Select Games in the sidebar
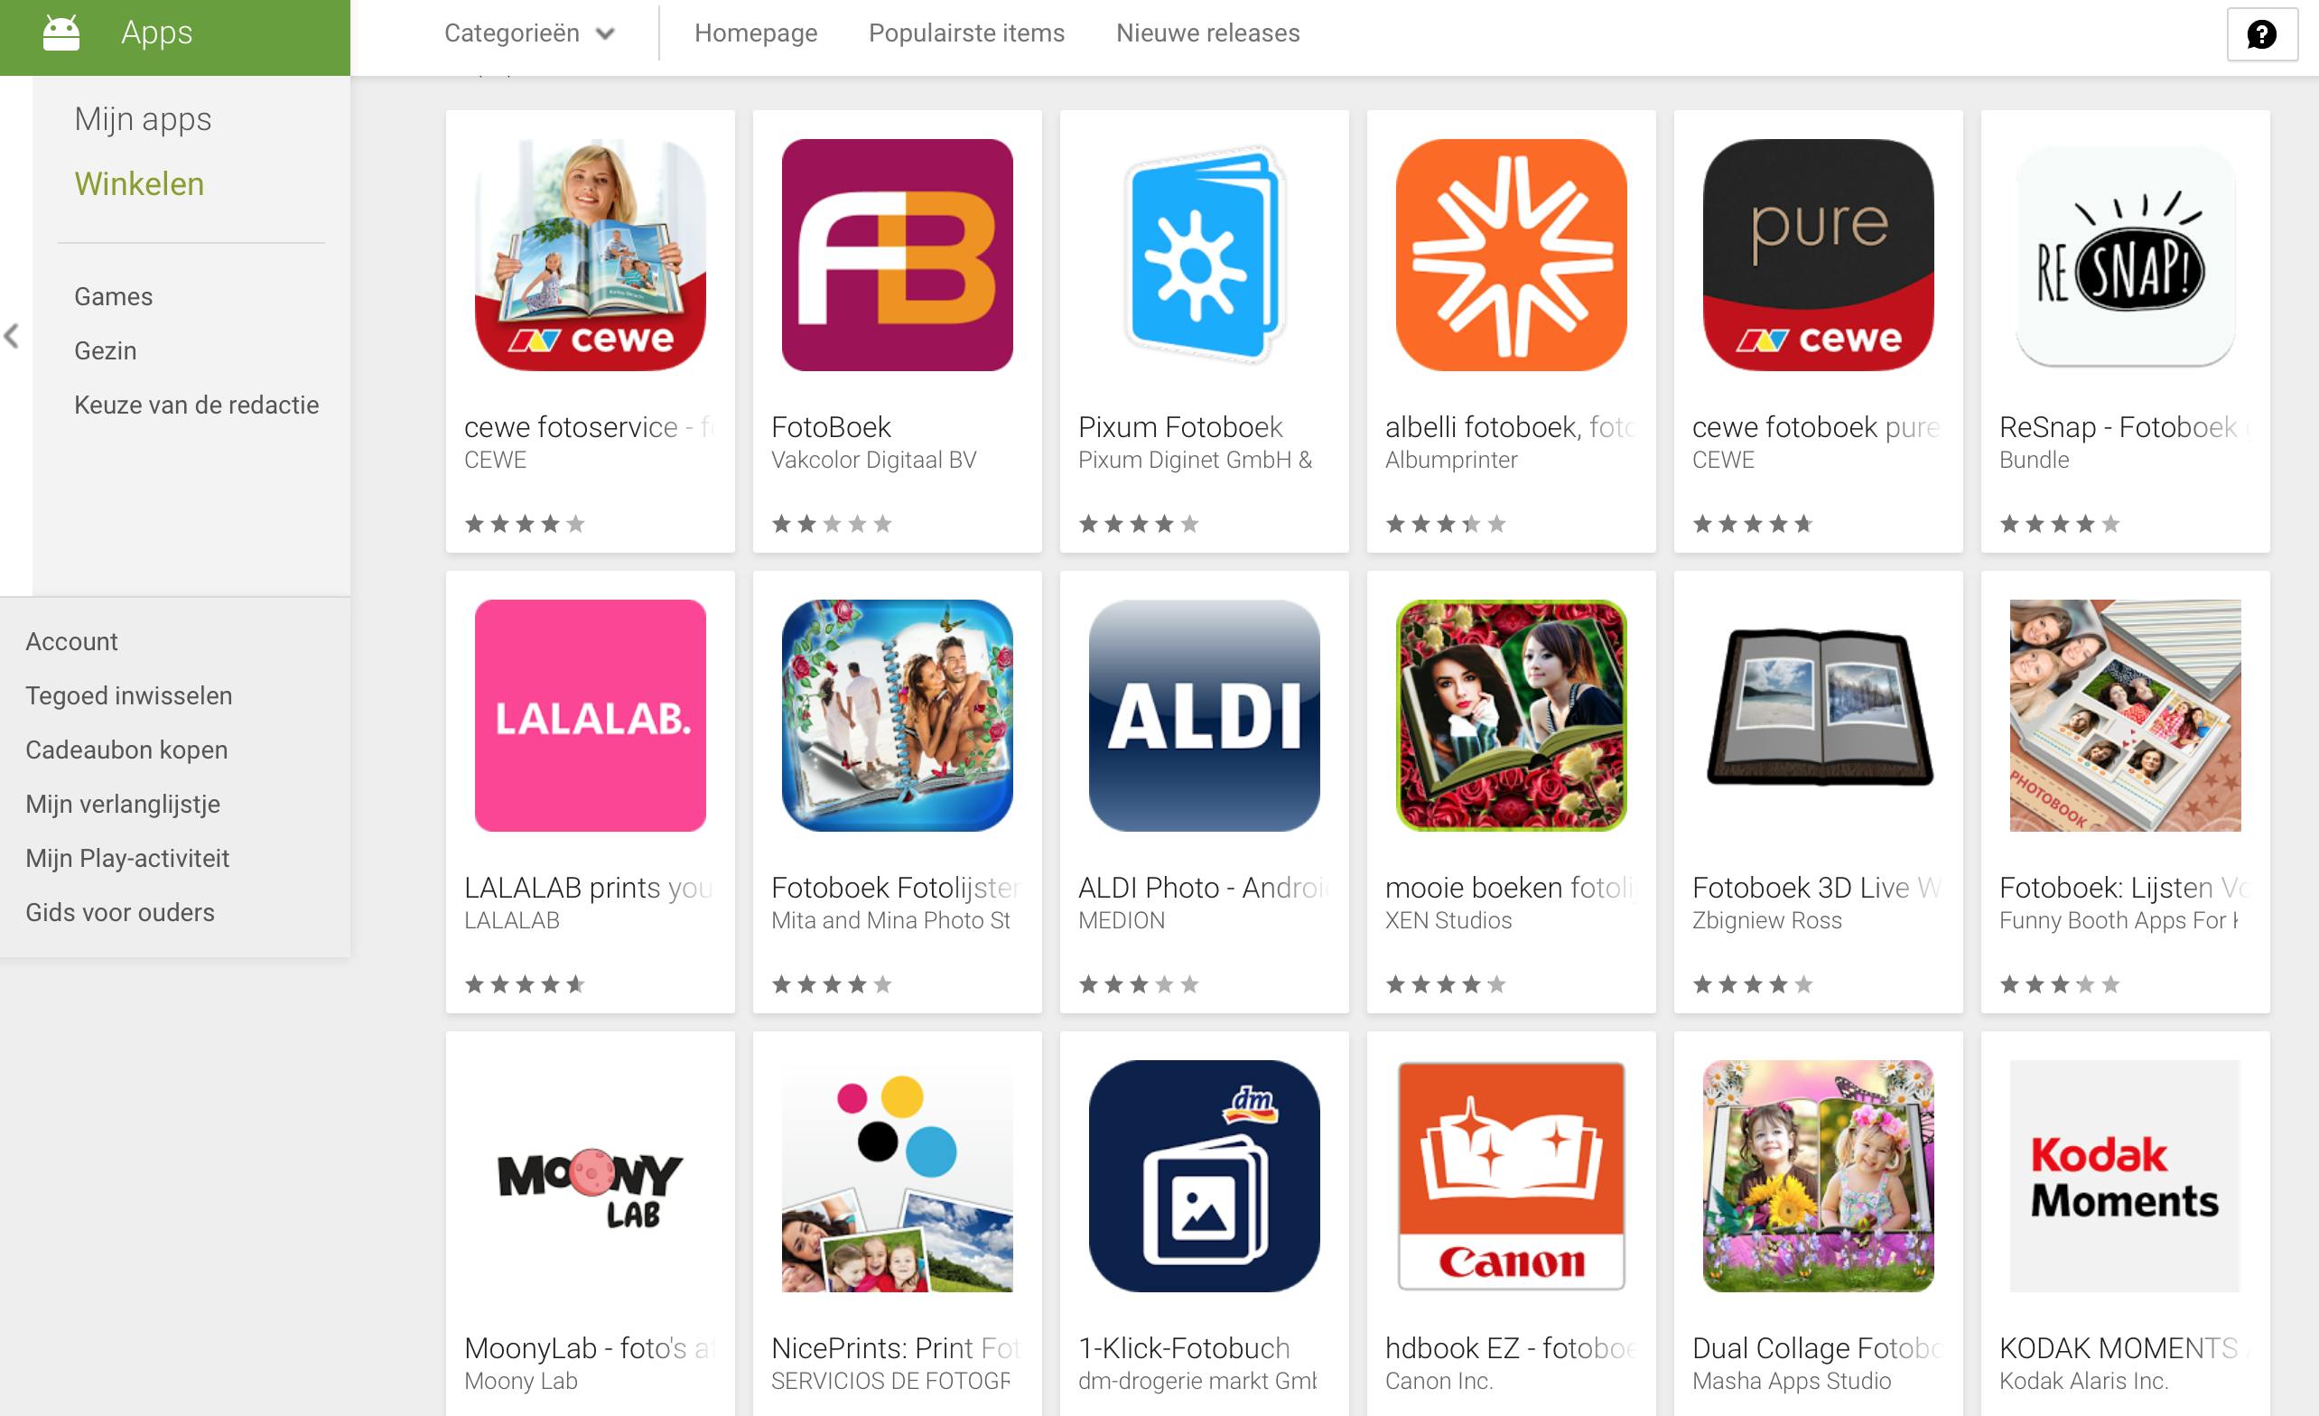 pos(113,296)
